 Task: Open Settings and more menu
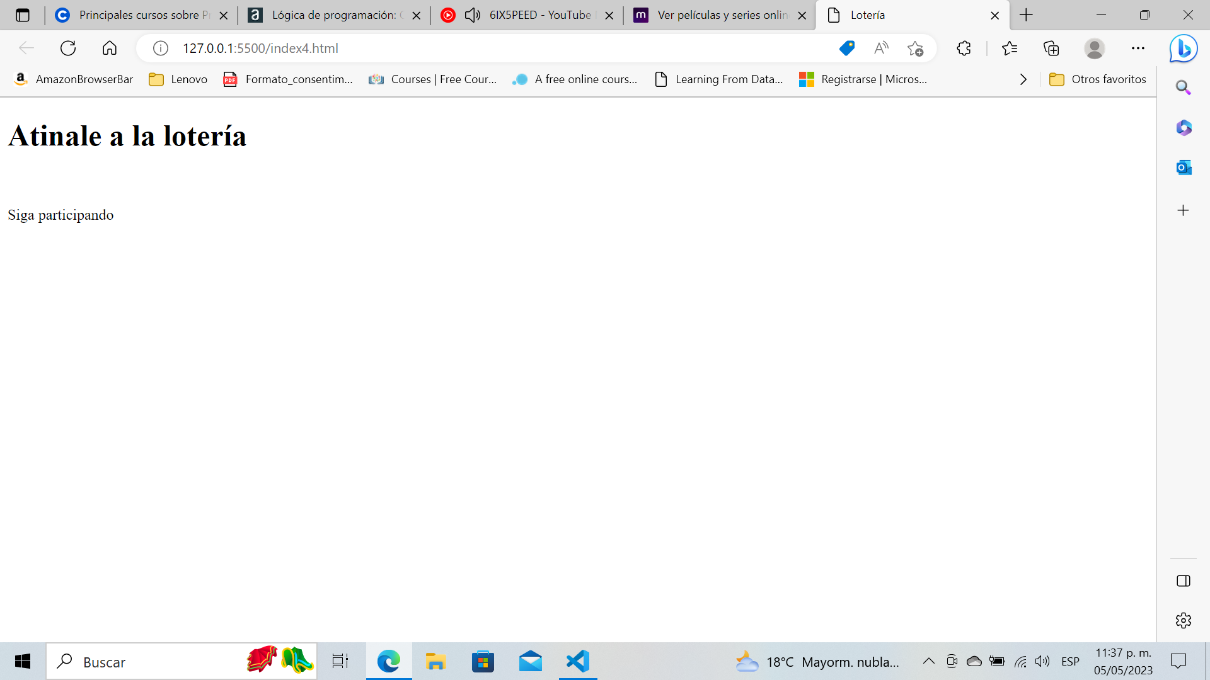click(1138, 48)
